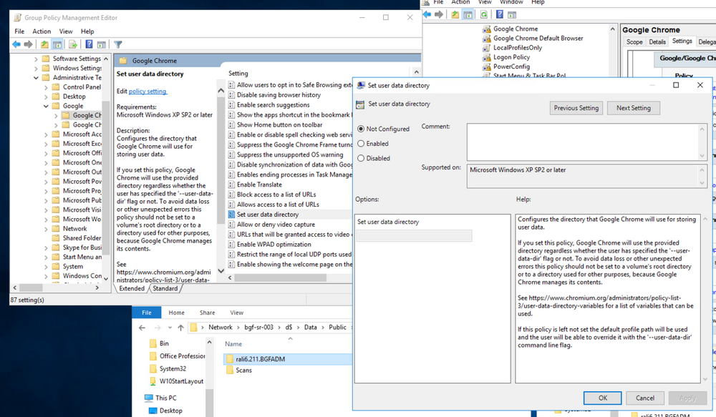The width and height of the screenshot is (716, 417).
Task: Click the console tree horizontal scrollbar thumb
Action: [x=31, y=288]
